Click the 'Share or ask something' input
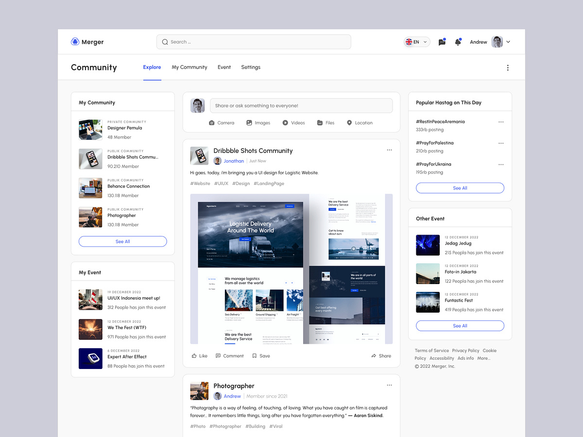The image size is (583, 437). [x=301, y=106]
